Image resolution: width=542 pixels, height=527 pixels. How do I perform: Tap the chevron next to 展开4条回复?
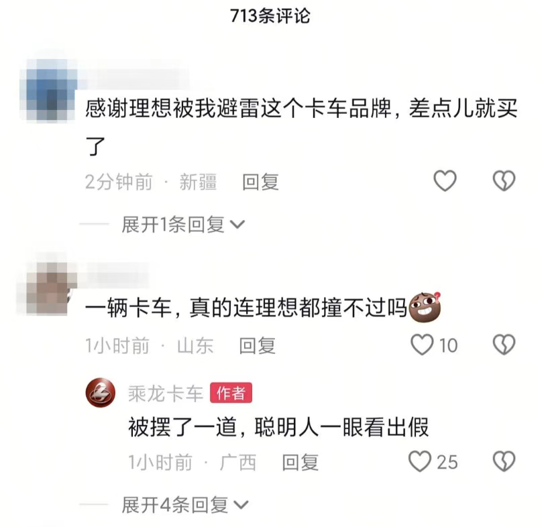(x=241, y=506)
